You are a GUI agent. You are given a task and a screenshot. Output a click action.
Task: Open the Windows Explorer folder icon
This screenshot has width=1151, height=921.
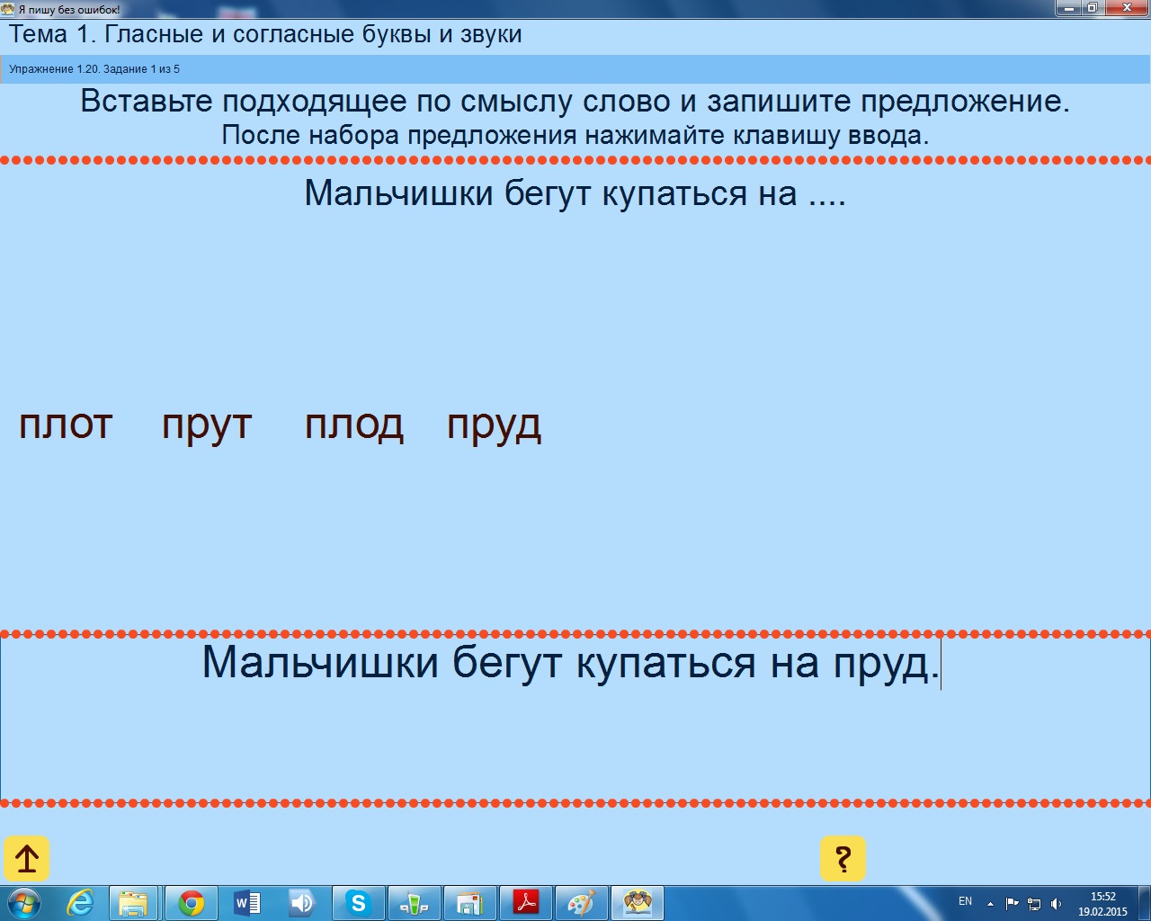click(134, 903)
